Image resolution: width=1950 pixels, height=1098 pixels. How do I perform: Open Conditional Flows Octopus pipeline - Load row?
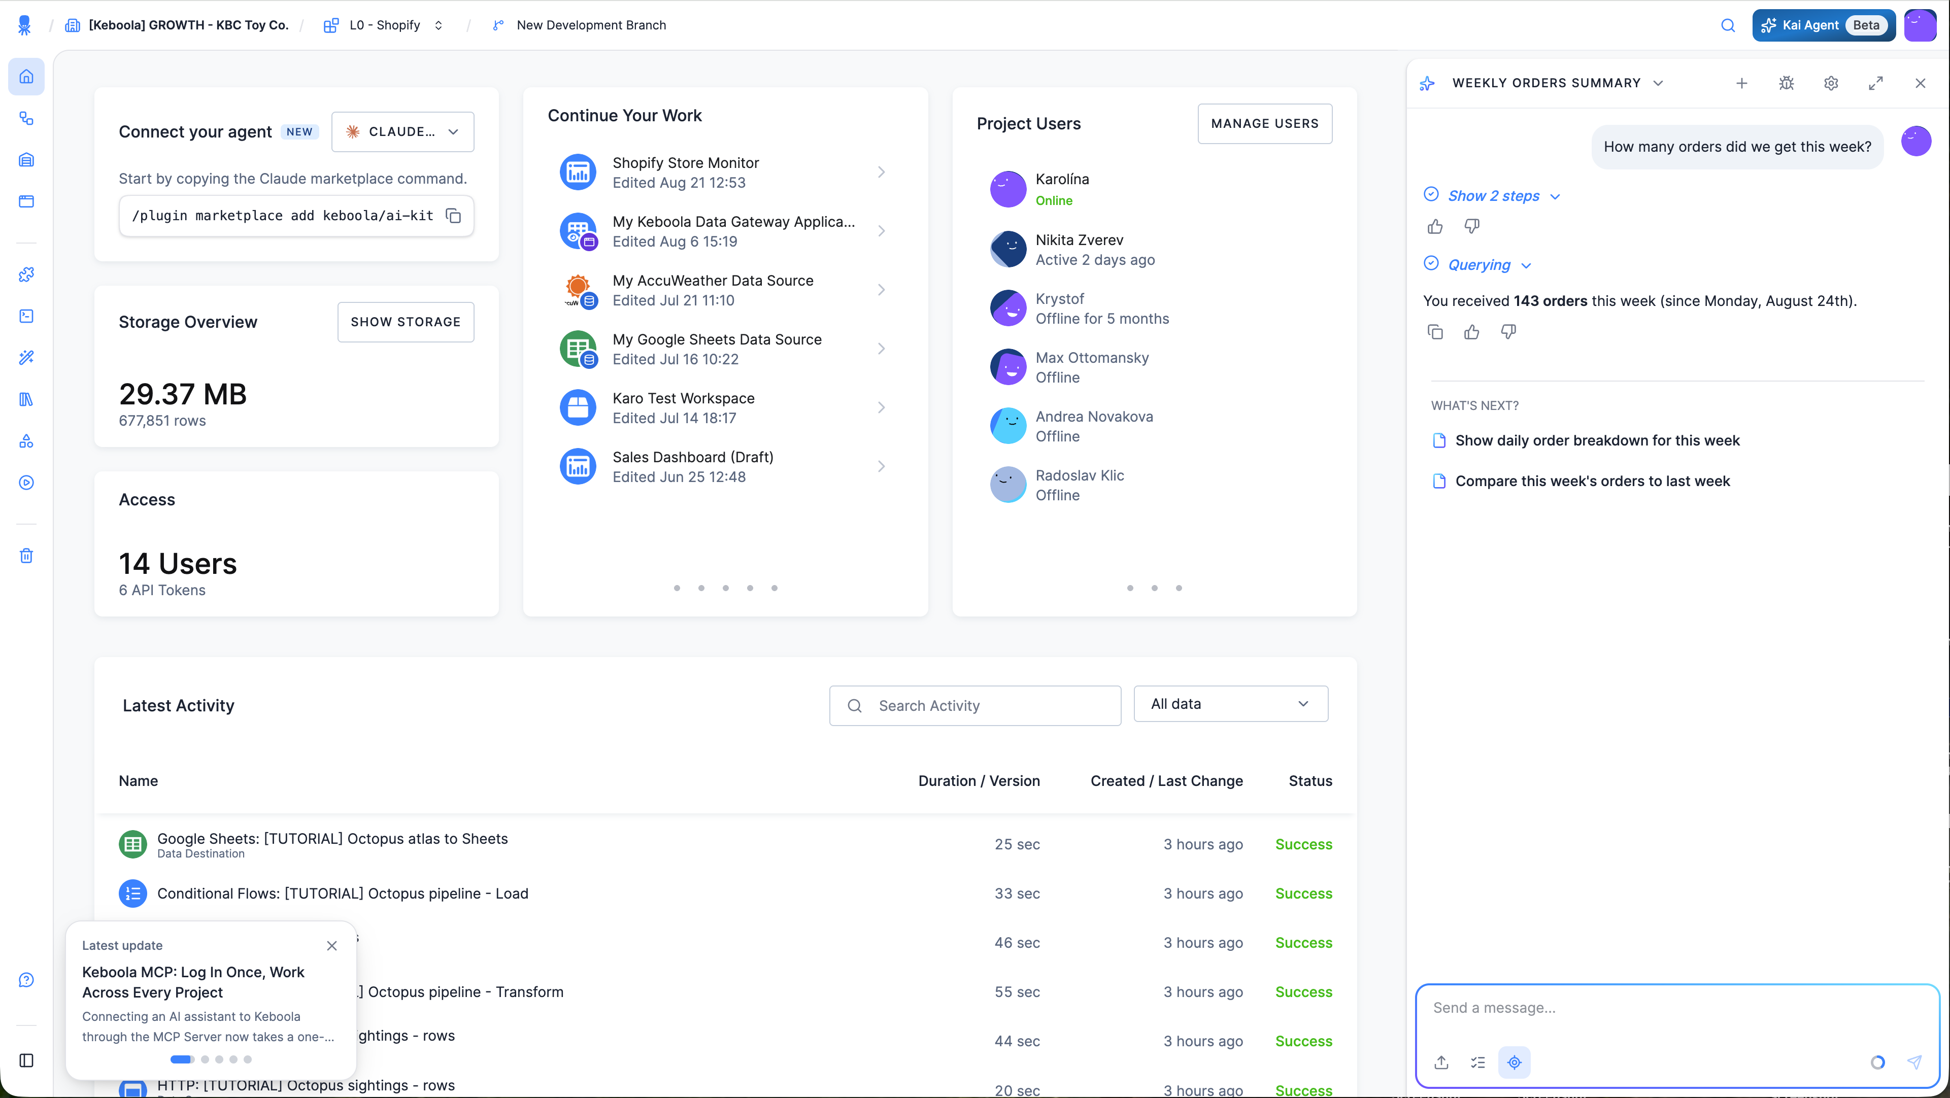(x=725, y=894)
